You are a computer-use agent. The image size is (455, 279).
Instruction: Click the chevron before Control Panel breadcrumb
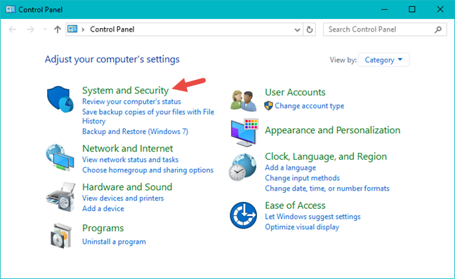click(x=83, y=29)
